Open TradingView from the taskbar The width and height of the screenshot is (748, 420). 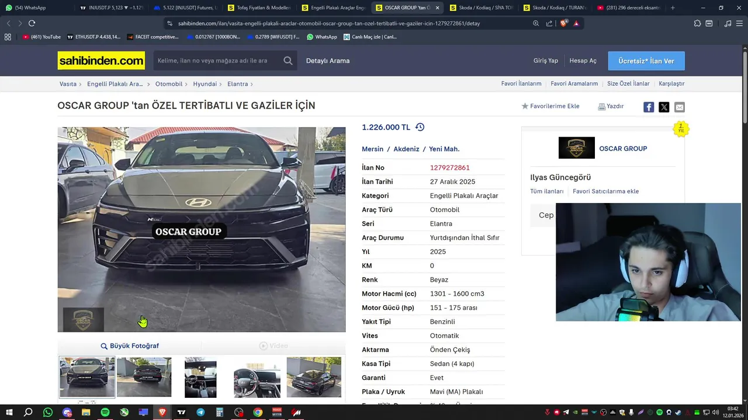point(182,412)
